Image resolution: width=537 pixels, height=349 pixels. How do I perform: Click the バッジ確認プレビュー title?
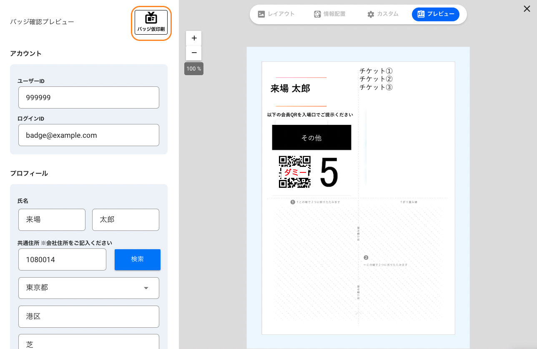(42, 22)
